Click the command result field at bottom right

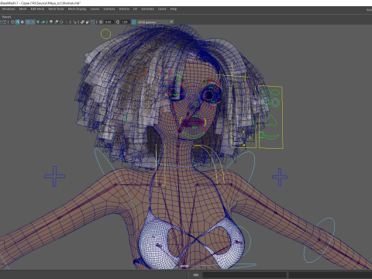point(330,275)
